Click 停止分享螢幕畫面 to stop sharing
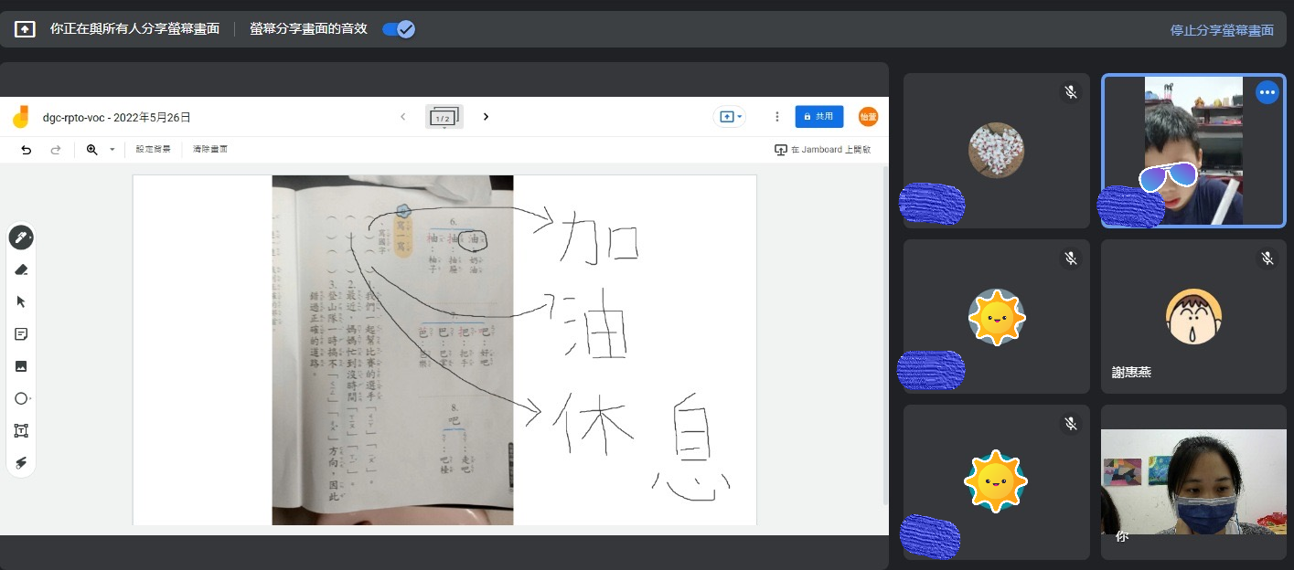 1222,30
